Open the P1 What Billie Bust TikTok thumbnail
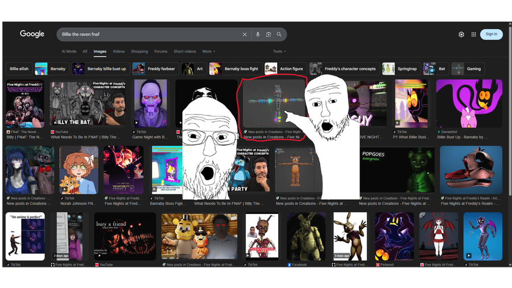The height and width of the screenshot is (288, 512). pos(411,104)
